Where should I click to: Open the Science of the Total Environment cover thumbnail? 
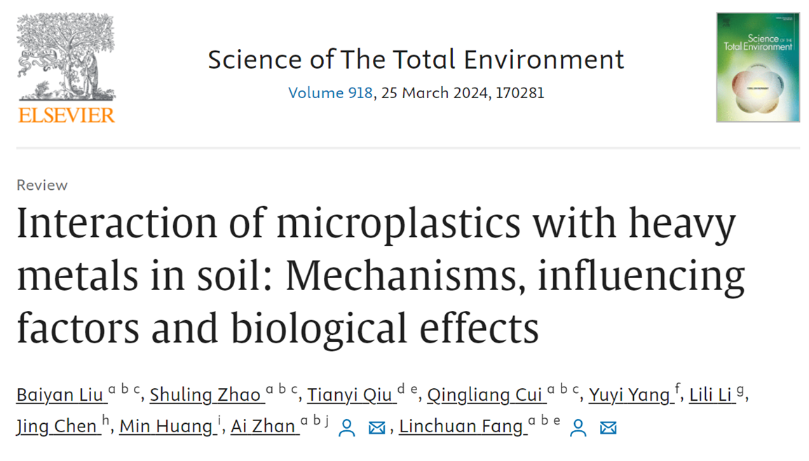[x=758, y=67]
